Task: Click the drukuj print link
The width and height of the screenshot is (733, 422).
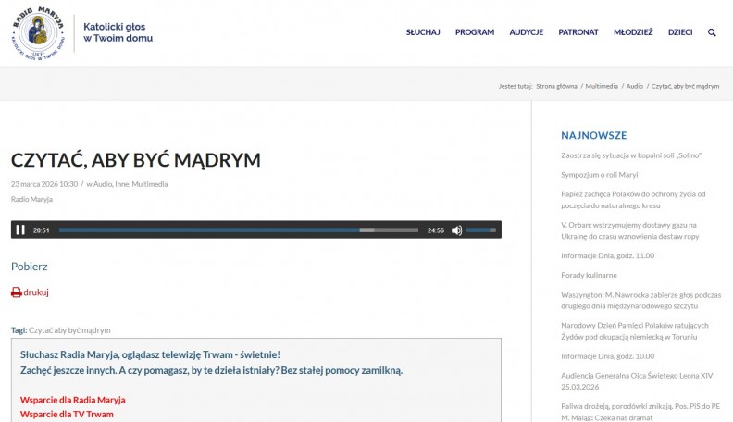Action: (x=36, y=292)
